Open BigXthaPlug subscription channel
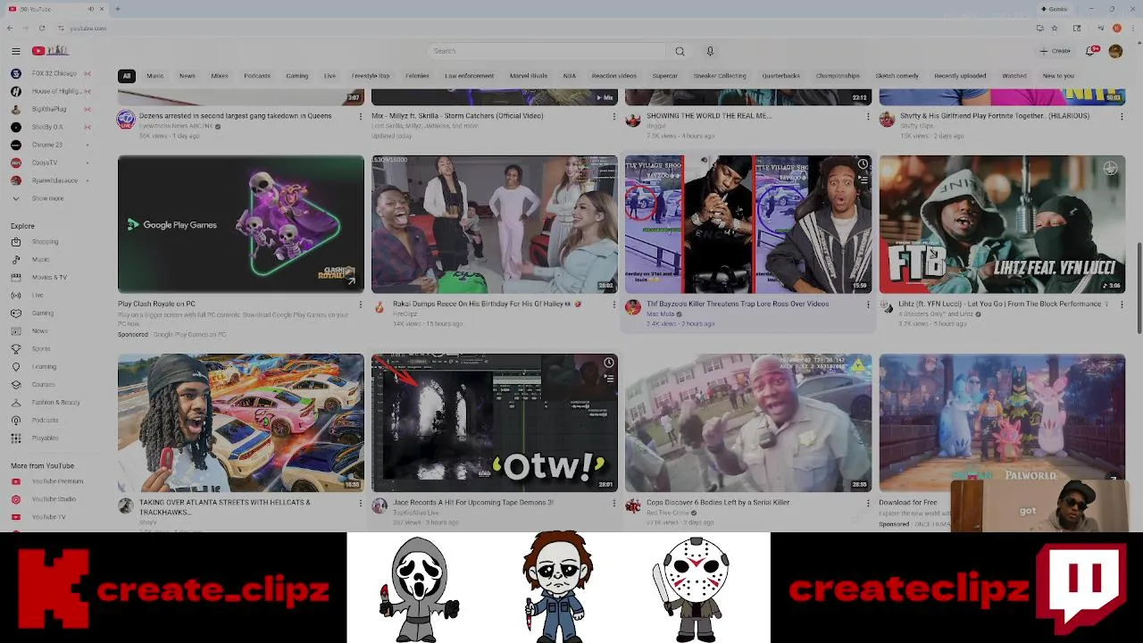Viewport: 1143px width, 643px height. click(x=52, y=109)
